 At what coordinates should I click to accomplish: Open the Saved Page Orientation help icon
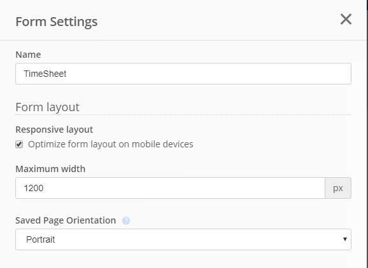click(x=126, y=220)
